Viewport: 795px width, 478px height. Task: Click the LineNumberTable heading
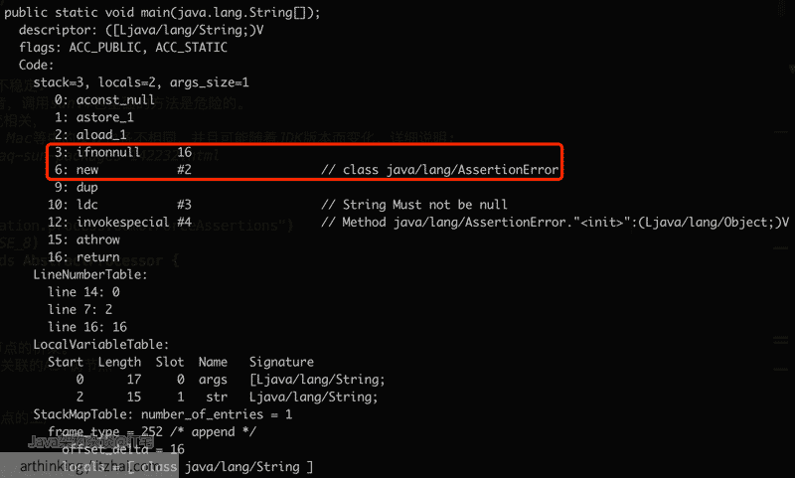pyautogui.click(x=90, y=274)
